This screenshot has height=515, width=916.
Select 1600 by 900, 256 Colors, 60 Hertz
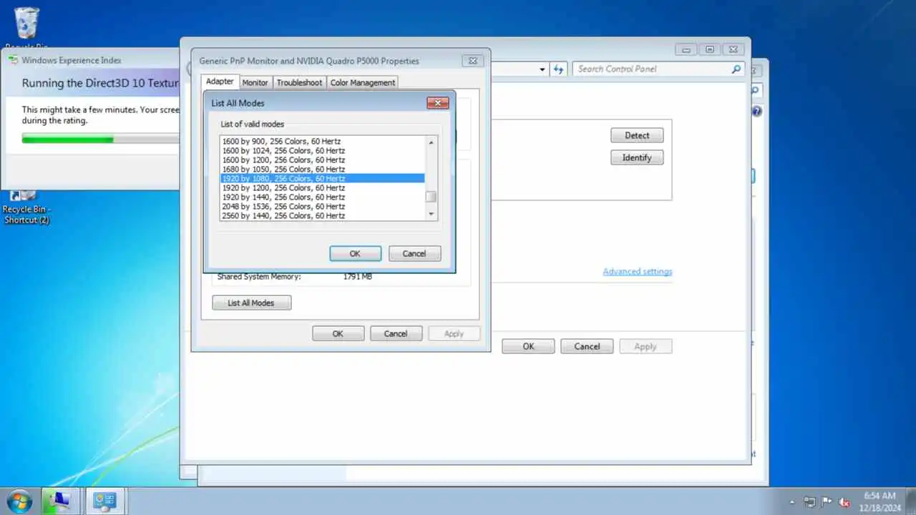tap(323, 141)
